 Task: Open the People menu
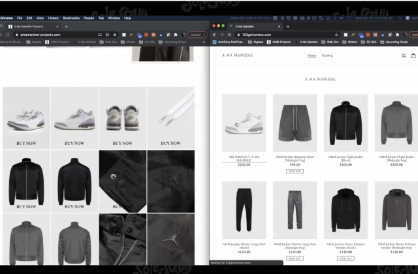[x=89, y=18]
